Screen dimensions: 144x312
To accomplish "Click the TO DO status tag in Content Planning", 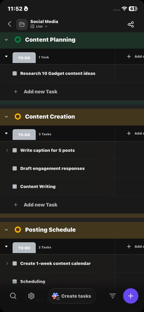I will [24, 58].
